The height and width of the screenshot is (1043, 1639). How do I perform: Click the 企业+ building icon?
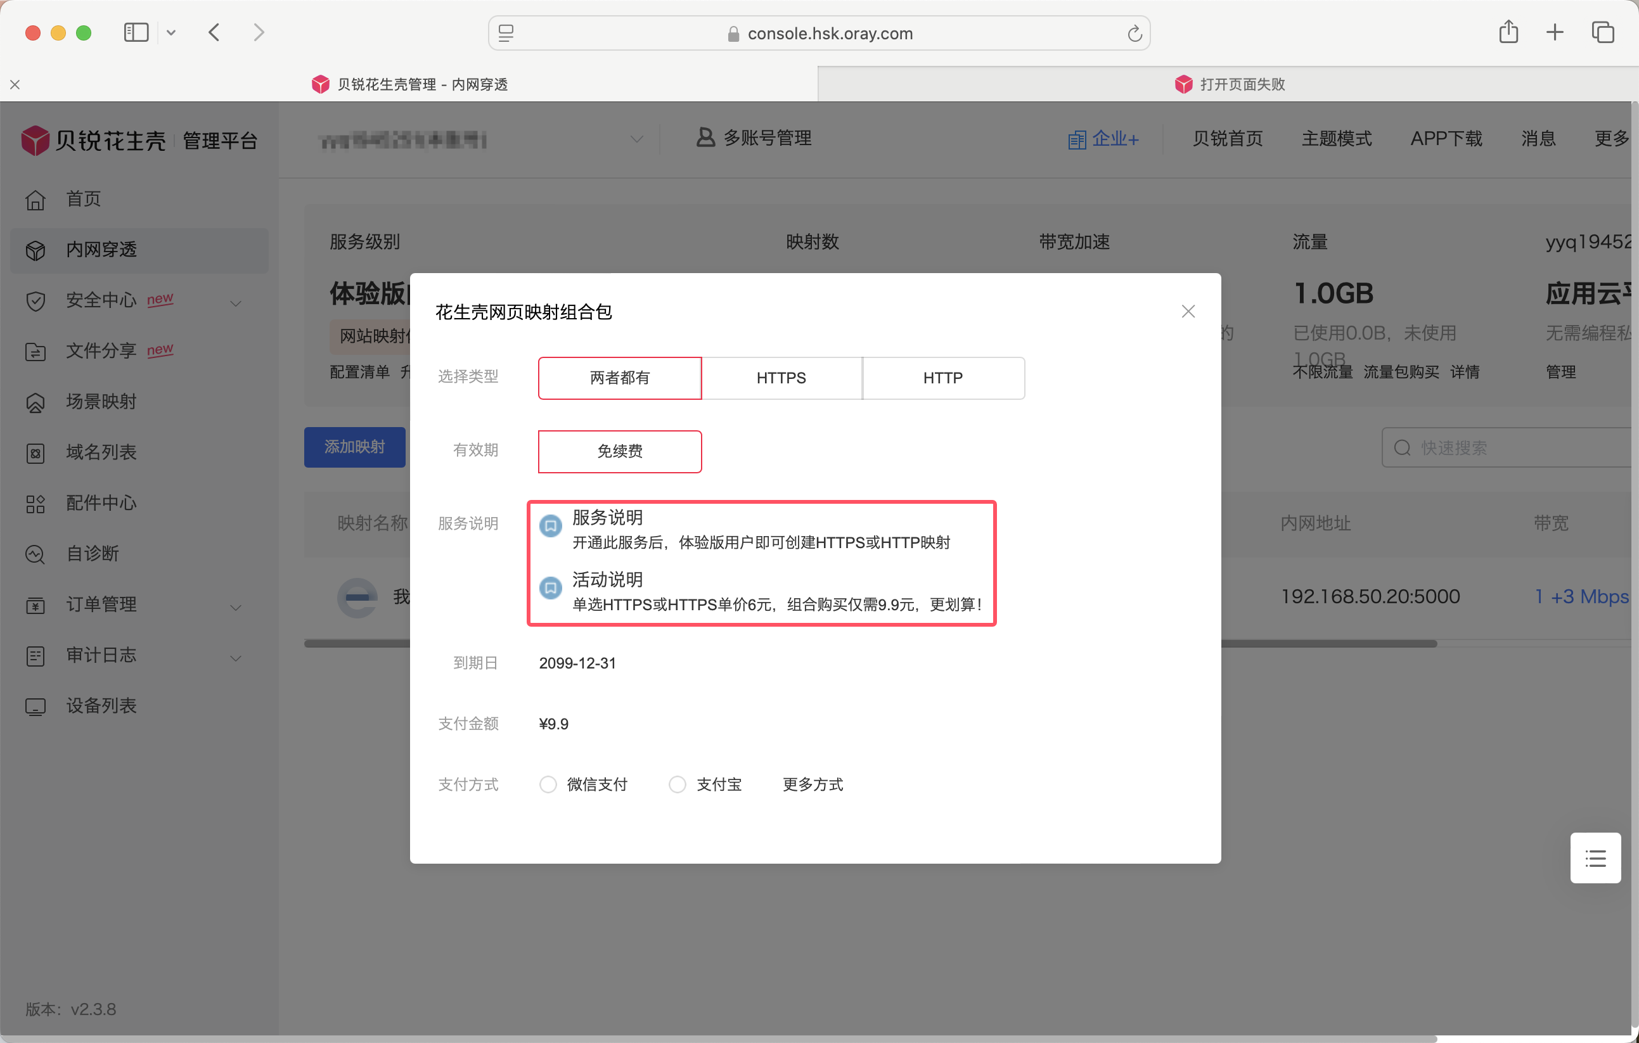coord(1077,139)
